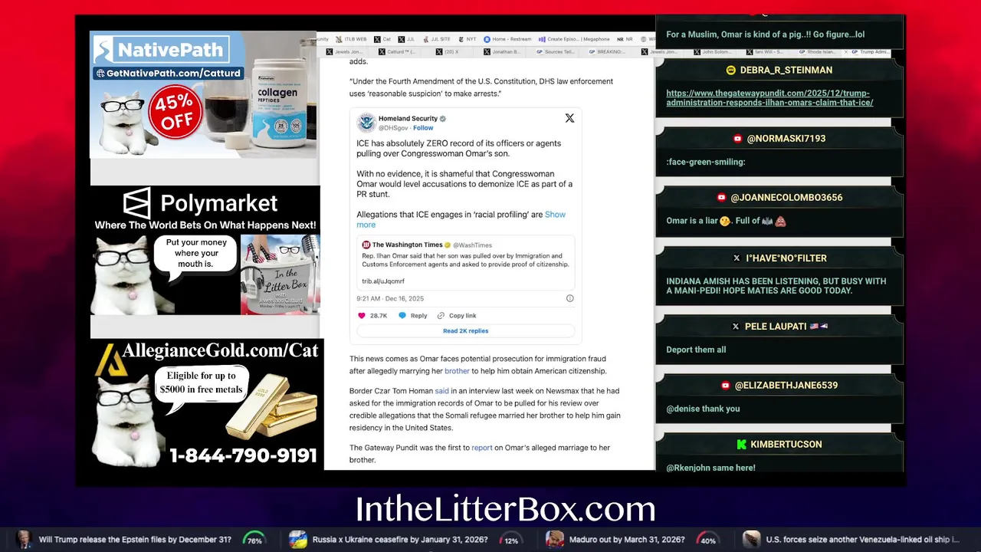The height and width of the screenshot is (552, 981).
Task: Open the Cat bookmark
Action: (382, 39)
